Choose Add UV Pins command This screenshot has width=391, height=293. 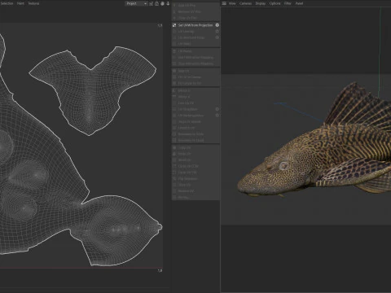tap(195, 5)
